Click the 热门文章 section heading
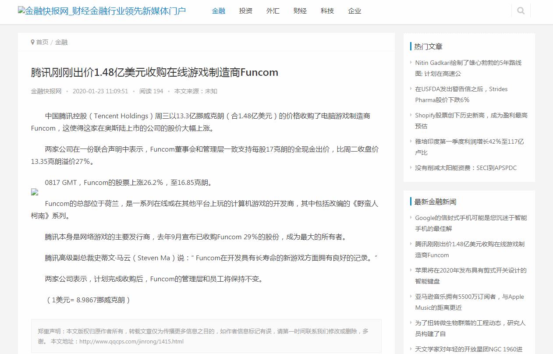This screenshot has height=354, width=553. [x=429, y=46]
